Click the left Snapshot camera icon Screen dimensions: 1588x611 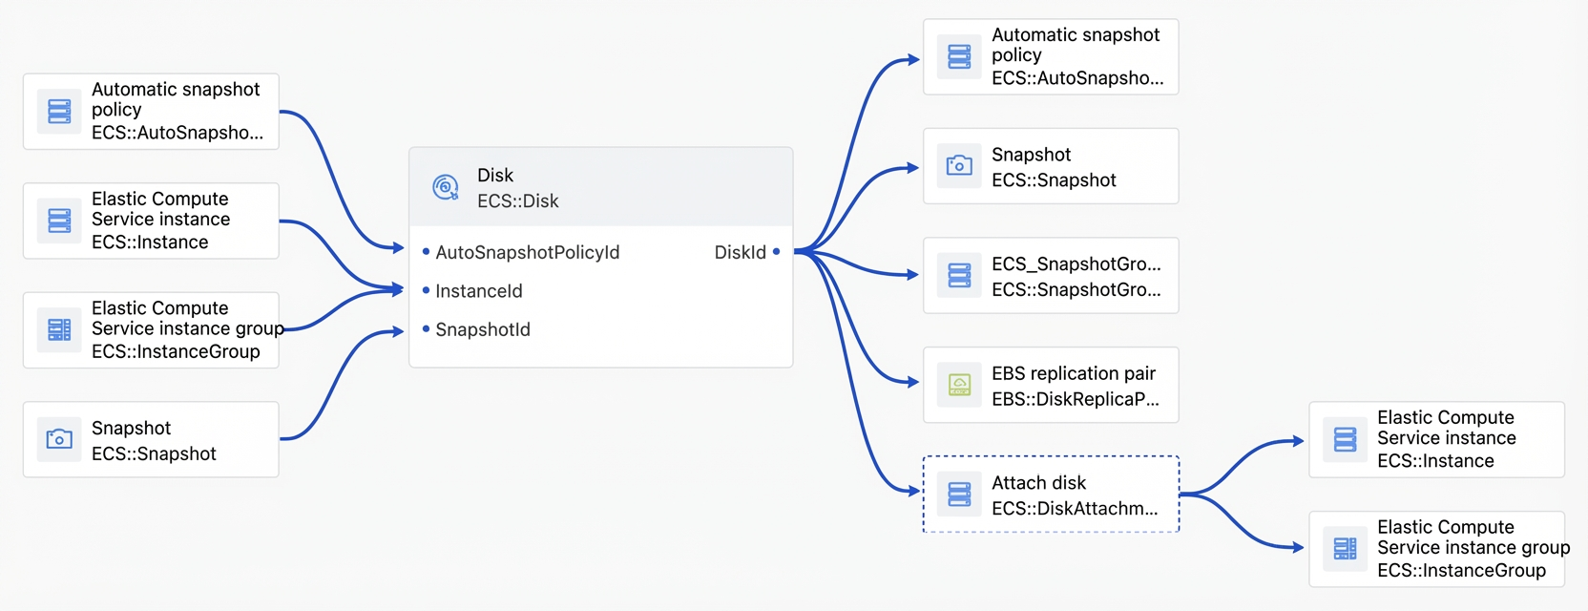click(59, 439)
